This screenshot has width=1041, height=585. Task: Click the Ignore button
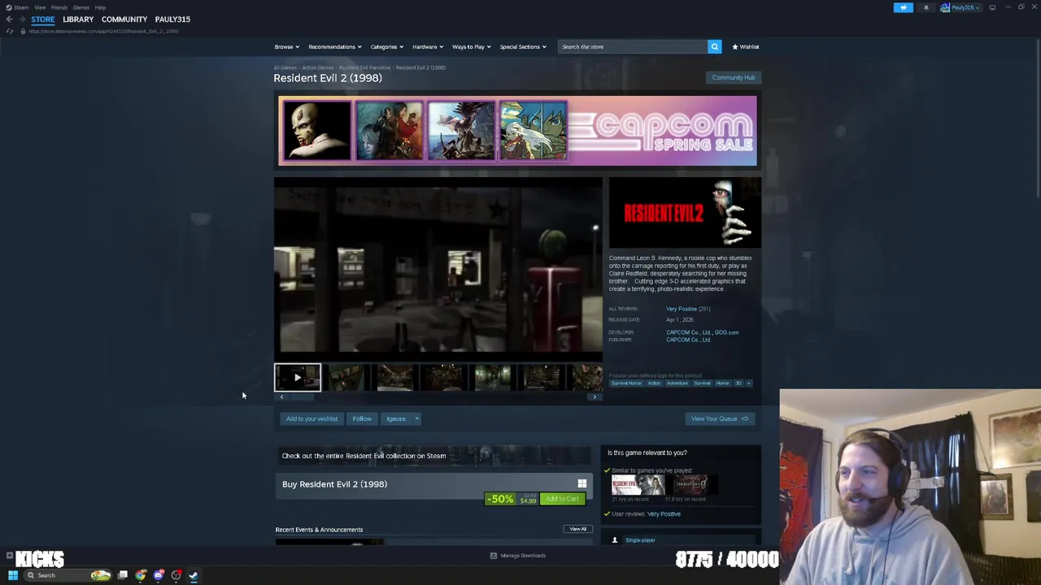(396, 418)
